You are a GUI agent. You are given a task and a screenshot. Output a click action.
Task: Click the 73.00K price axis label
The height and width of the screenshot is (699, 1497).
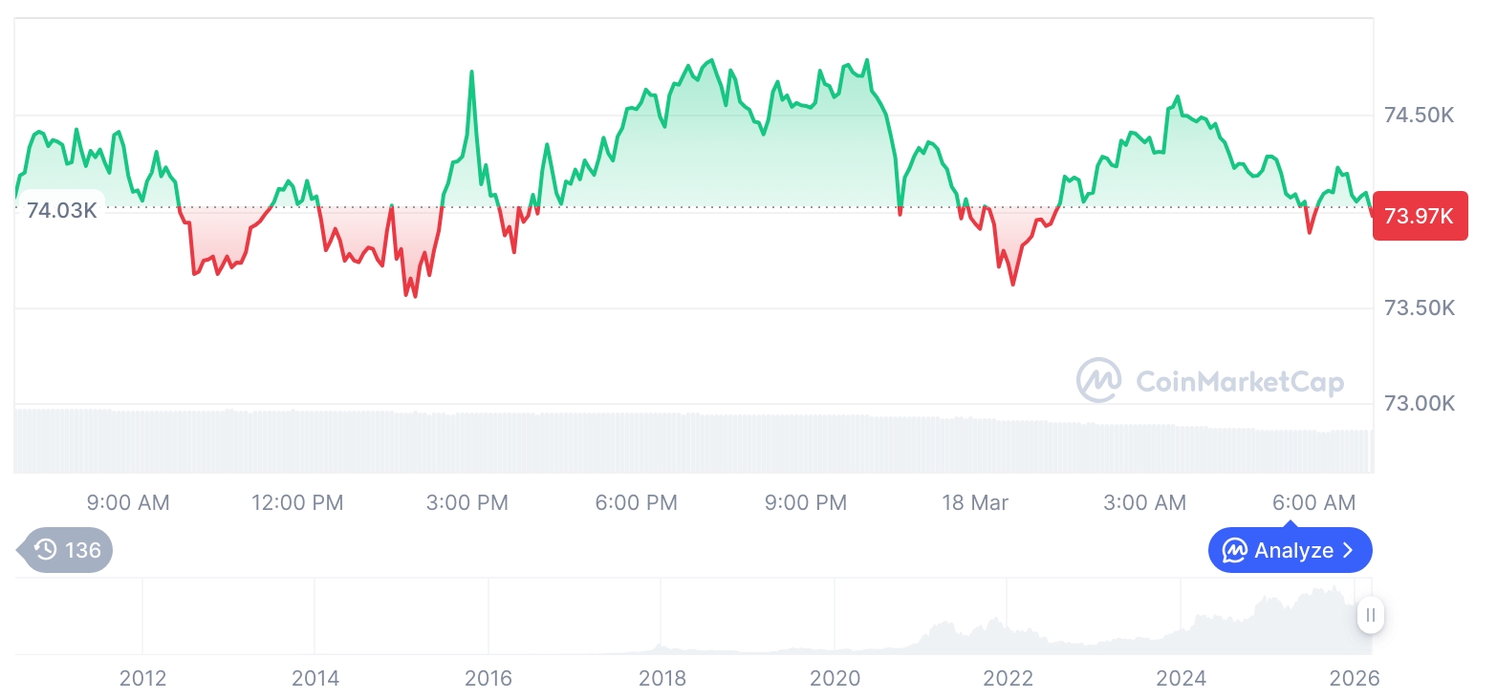pyautogui.click(x=1419, y=404)
